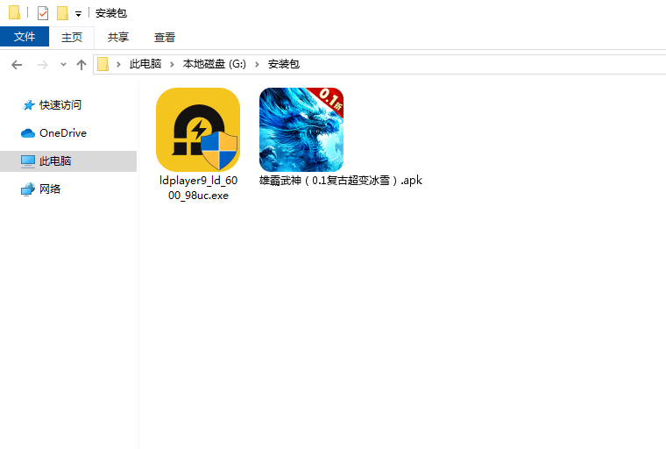This screenshot has width=666, height=449.
Task: Go up one folder level arrow
Action: [x=81, y=65]
